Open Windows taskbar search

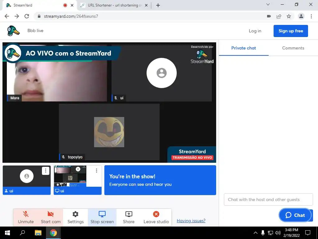(x=22, y=233)
